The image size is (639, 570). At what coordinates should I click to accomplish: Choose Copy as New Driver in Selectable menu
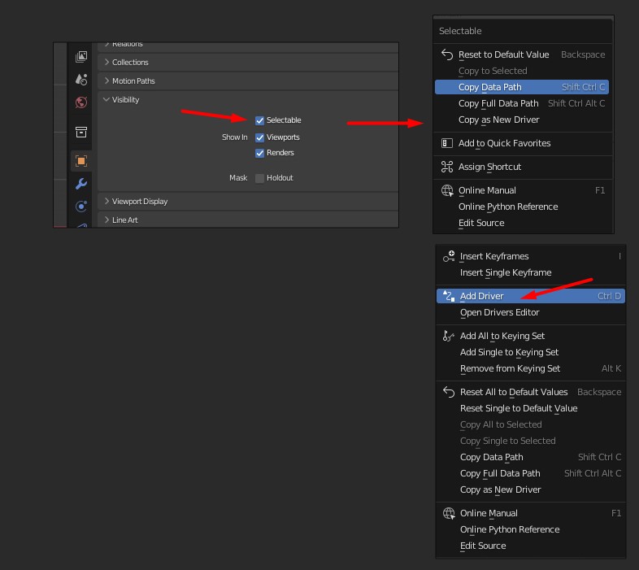pyautogui.click(x=522, y=120)
